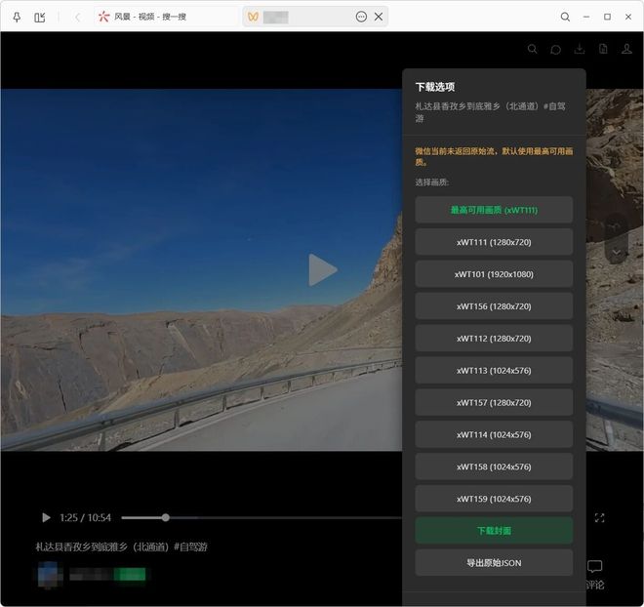
Task: Choose xWT156 (1280x720) quality
Action: tap(494, 306)
